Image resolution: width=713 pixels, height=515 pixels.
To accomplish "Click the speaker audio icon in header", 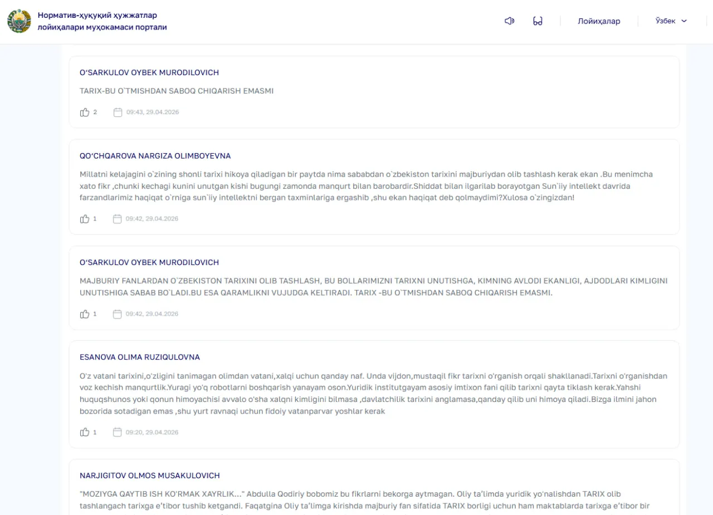I will (x=509, y=21).
